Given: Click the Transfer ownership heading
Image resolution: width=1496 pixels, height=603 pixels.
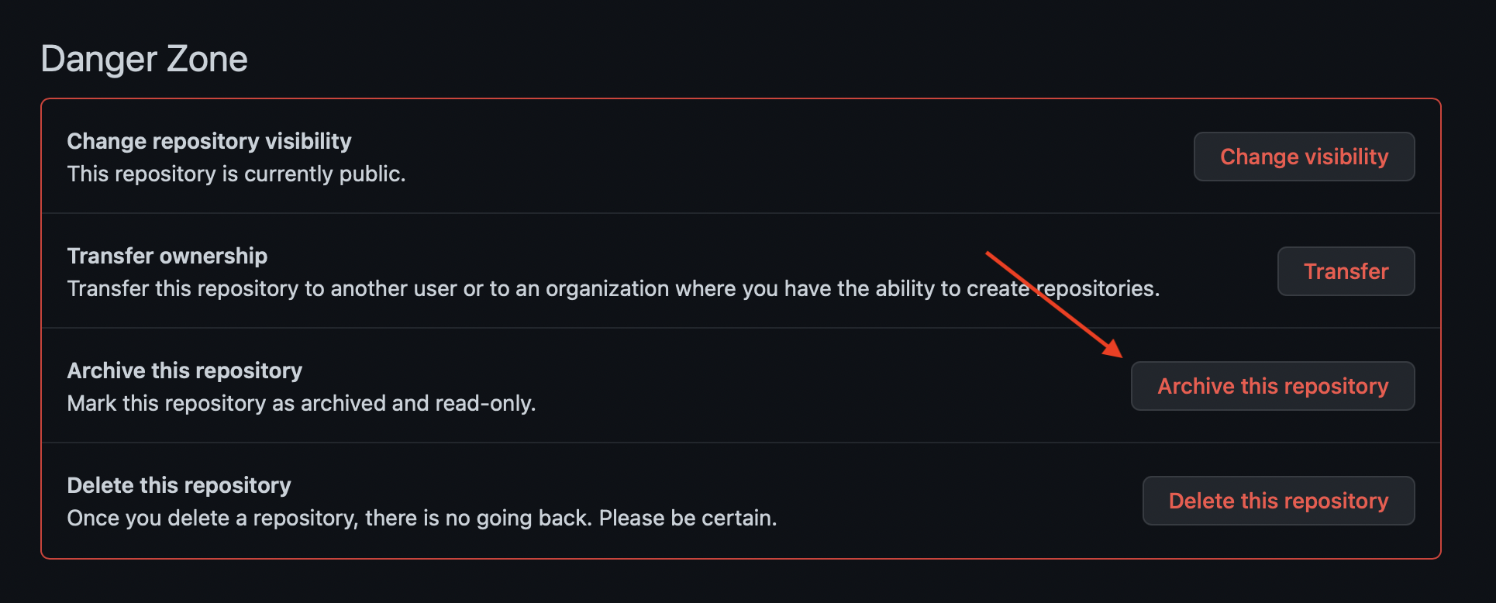Looking at the screenshot, I should click(167, 255).
